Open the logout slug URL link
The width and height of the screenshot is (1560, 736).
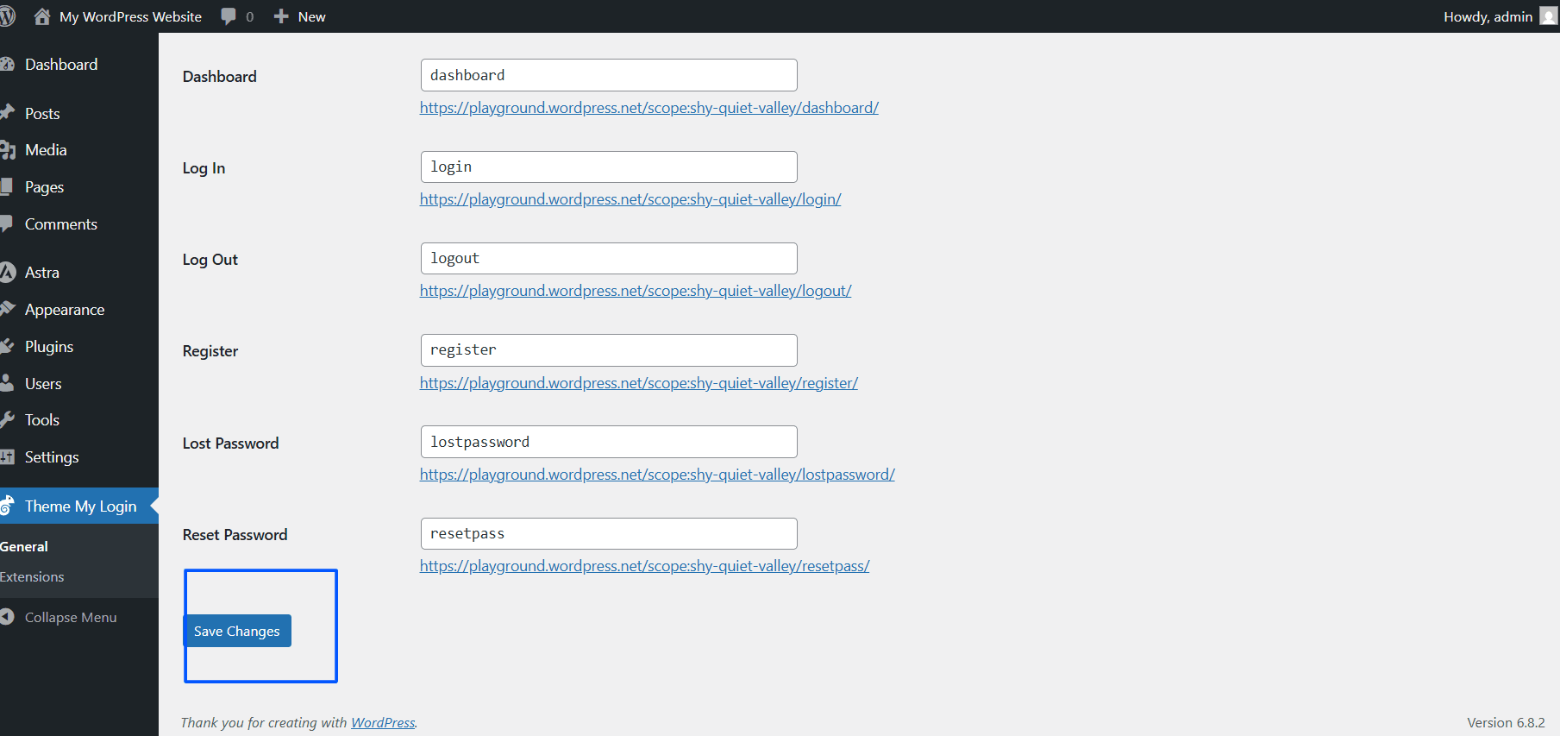coord(636,291)
